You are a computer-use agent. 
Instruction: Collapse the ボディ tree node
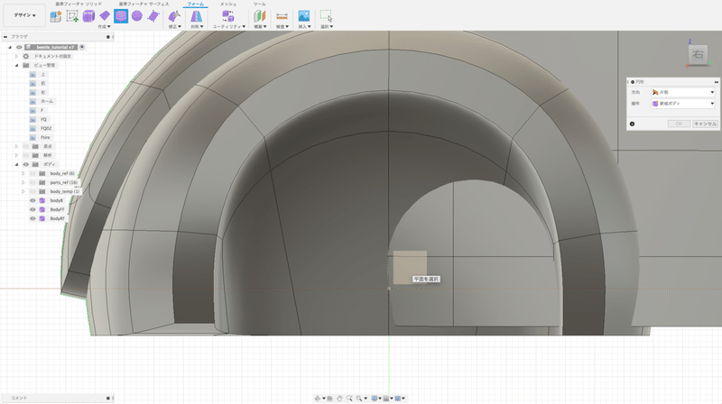(x=16, y=164)
